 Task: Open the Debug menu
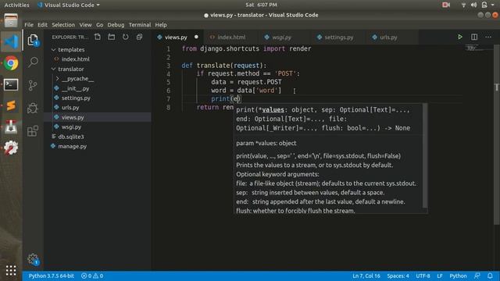[x=116, y=25]
